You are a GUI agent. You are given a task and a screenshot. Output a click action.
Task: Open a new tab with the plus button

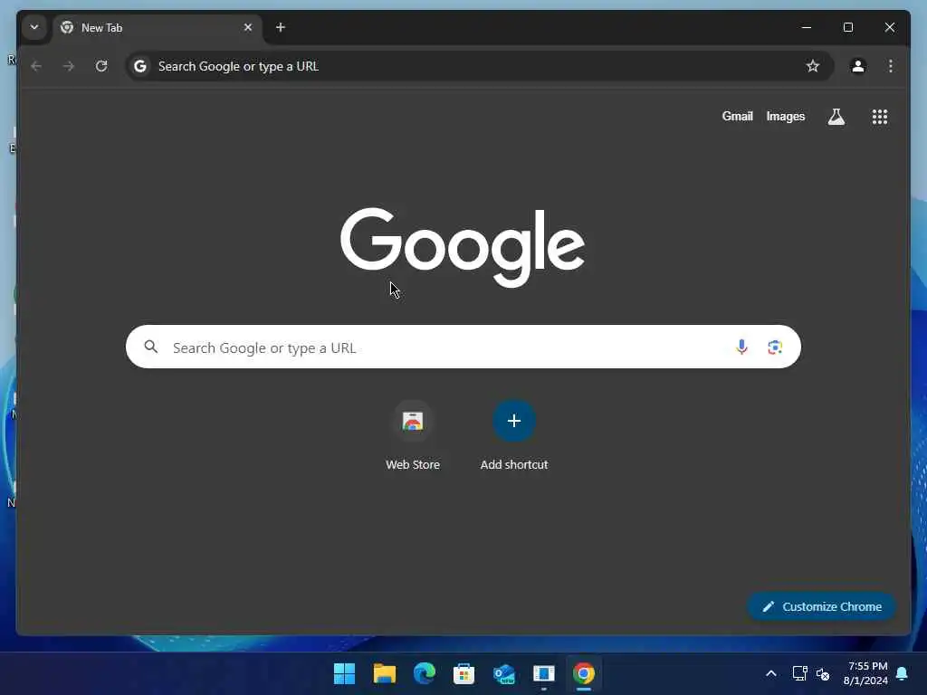tap(281, 27)
